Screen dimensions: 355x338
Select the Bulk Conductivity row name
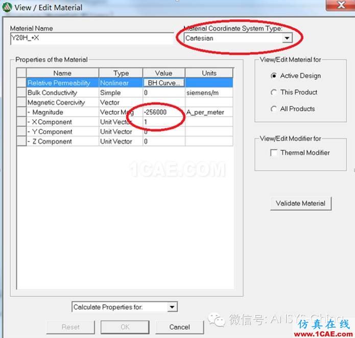62,93
